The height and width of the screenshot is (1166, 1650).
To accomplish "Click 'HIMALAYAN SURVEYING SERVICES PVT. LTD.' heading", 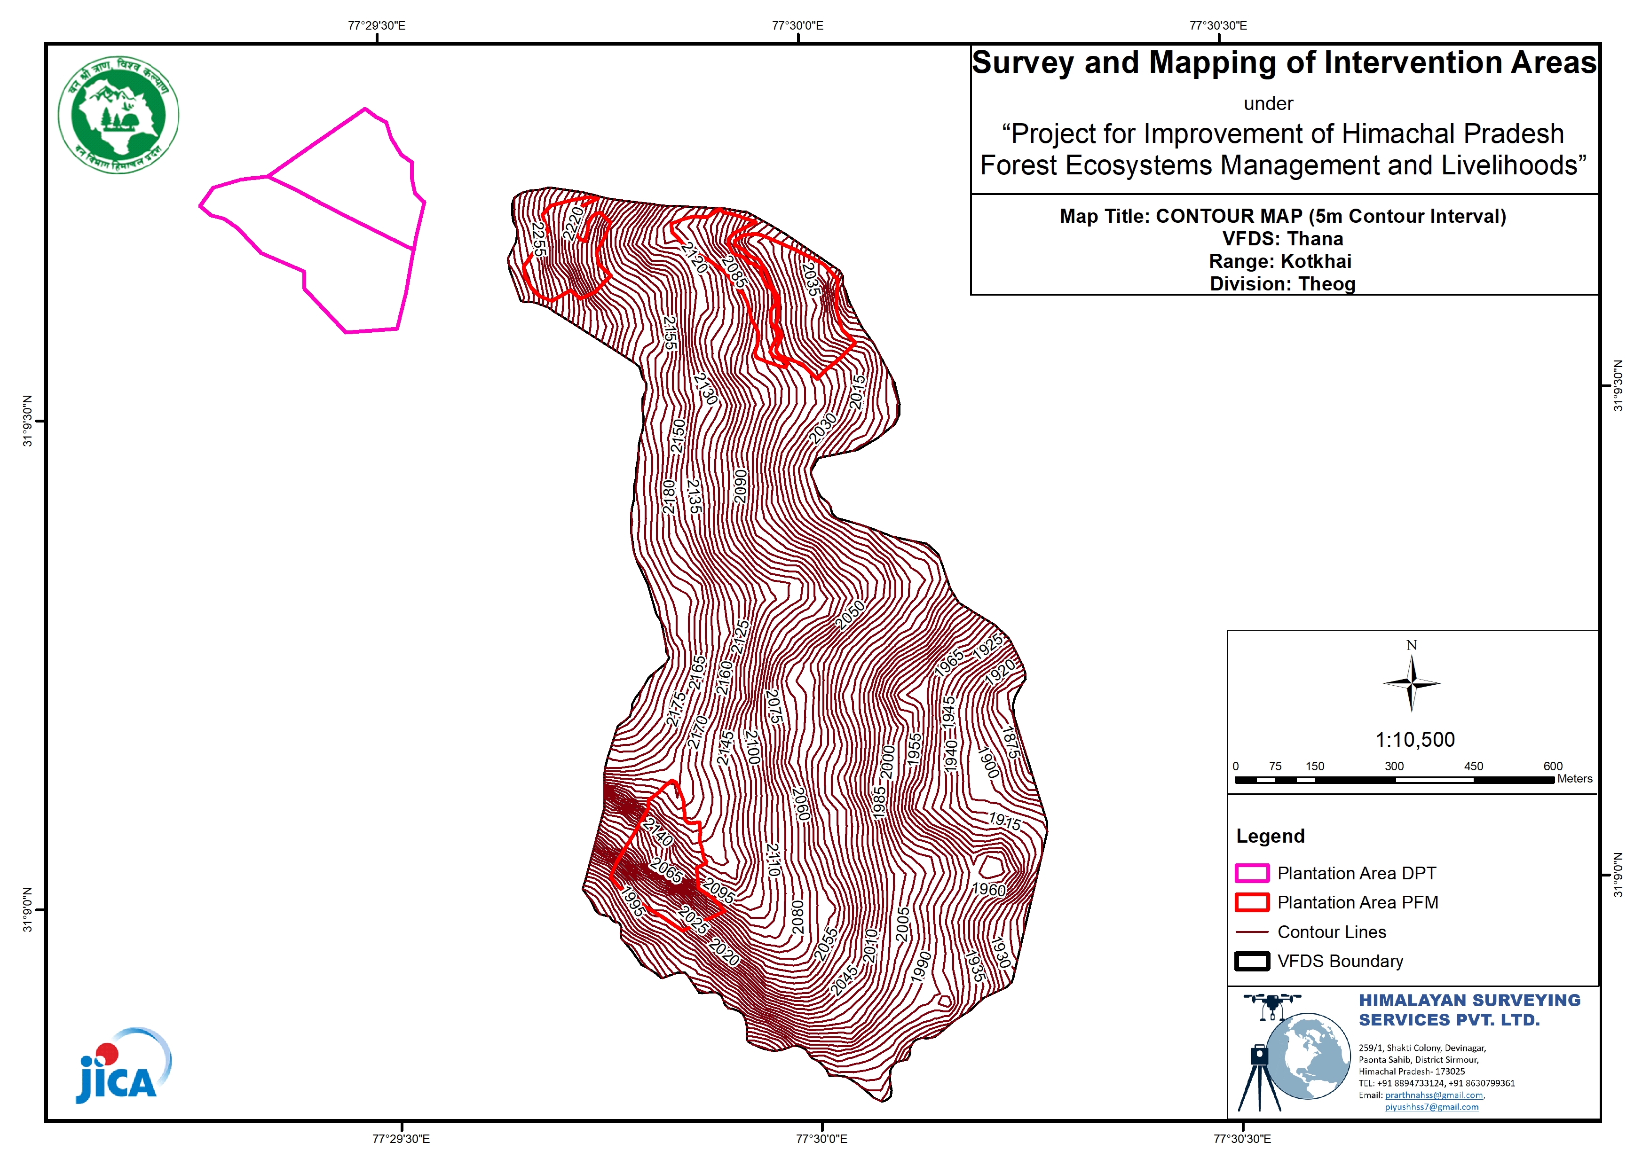I will 1469,1009.
